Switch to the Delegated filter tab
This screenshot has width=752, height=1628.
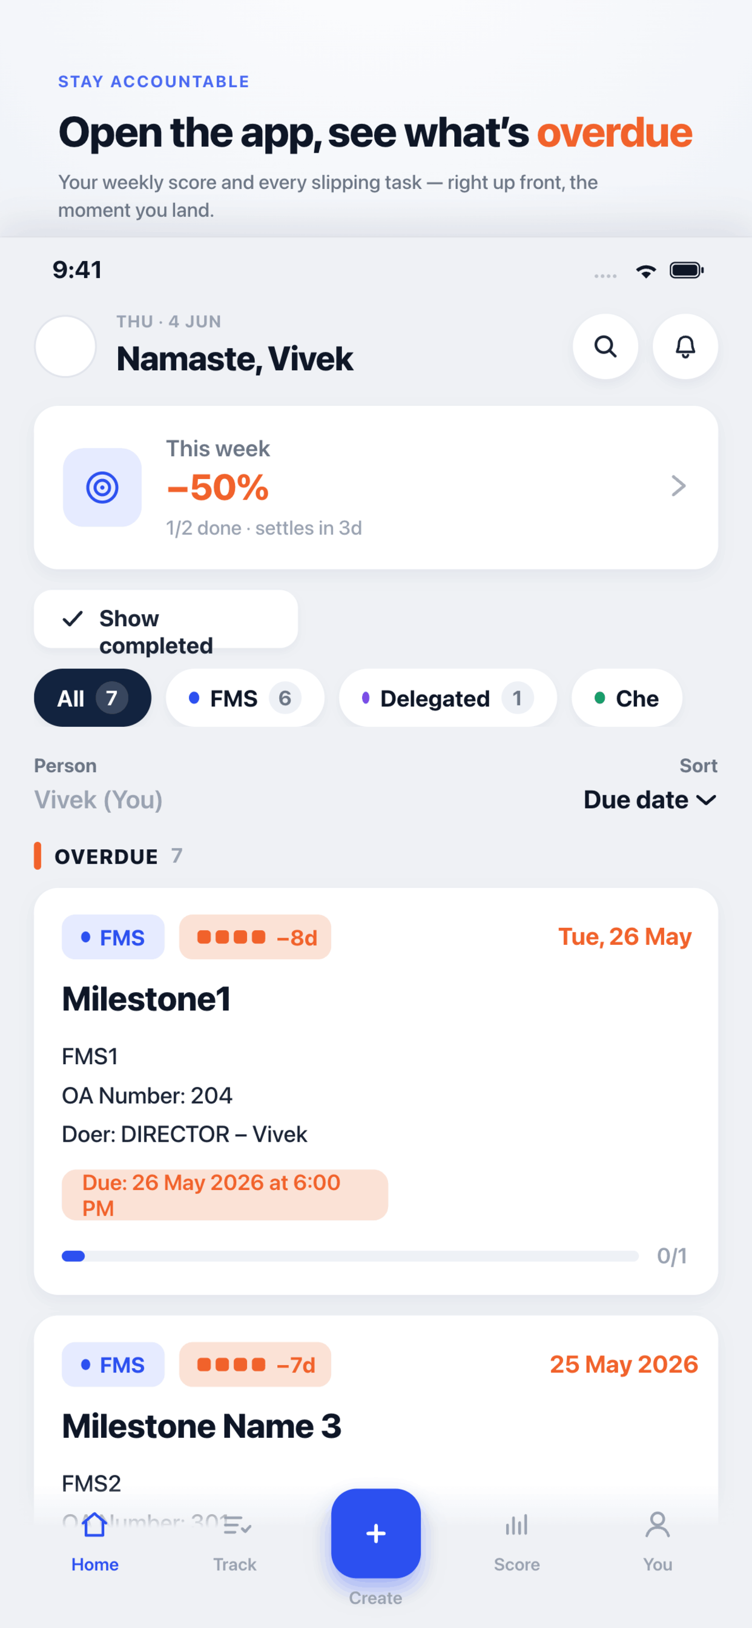[447, 698]
